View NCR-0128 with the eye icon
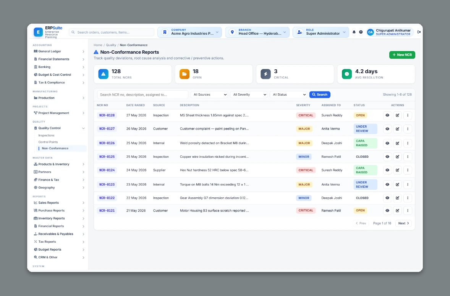 (x=387, y=115)
